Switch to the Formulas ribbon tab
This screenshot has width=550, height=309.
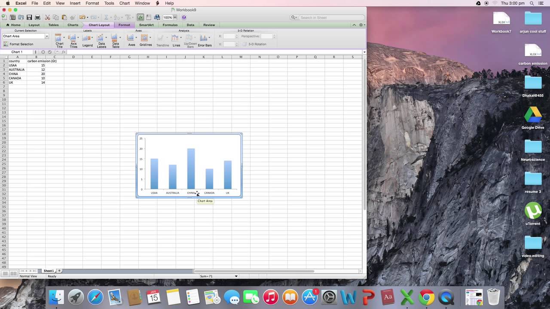[x=170, y=25]
